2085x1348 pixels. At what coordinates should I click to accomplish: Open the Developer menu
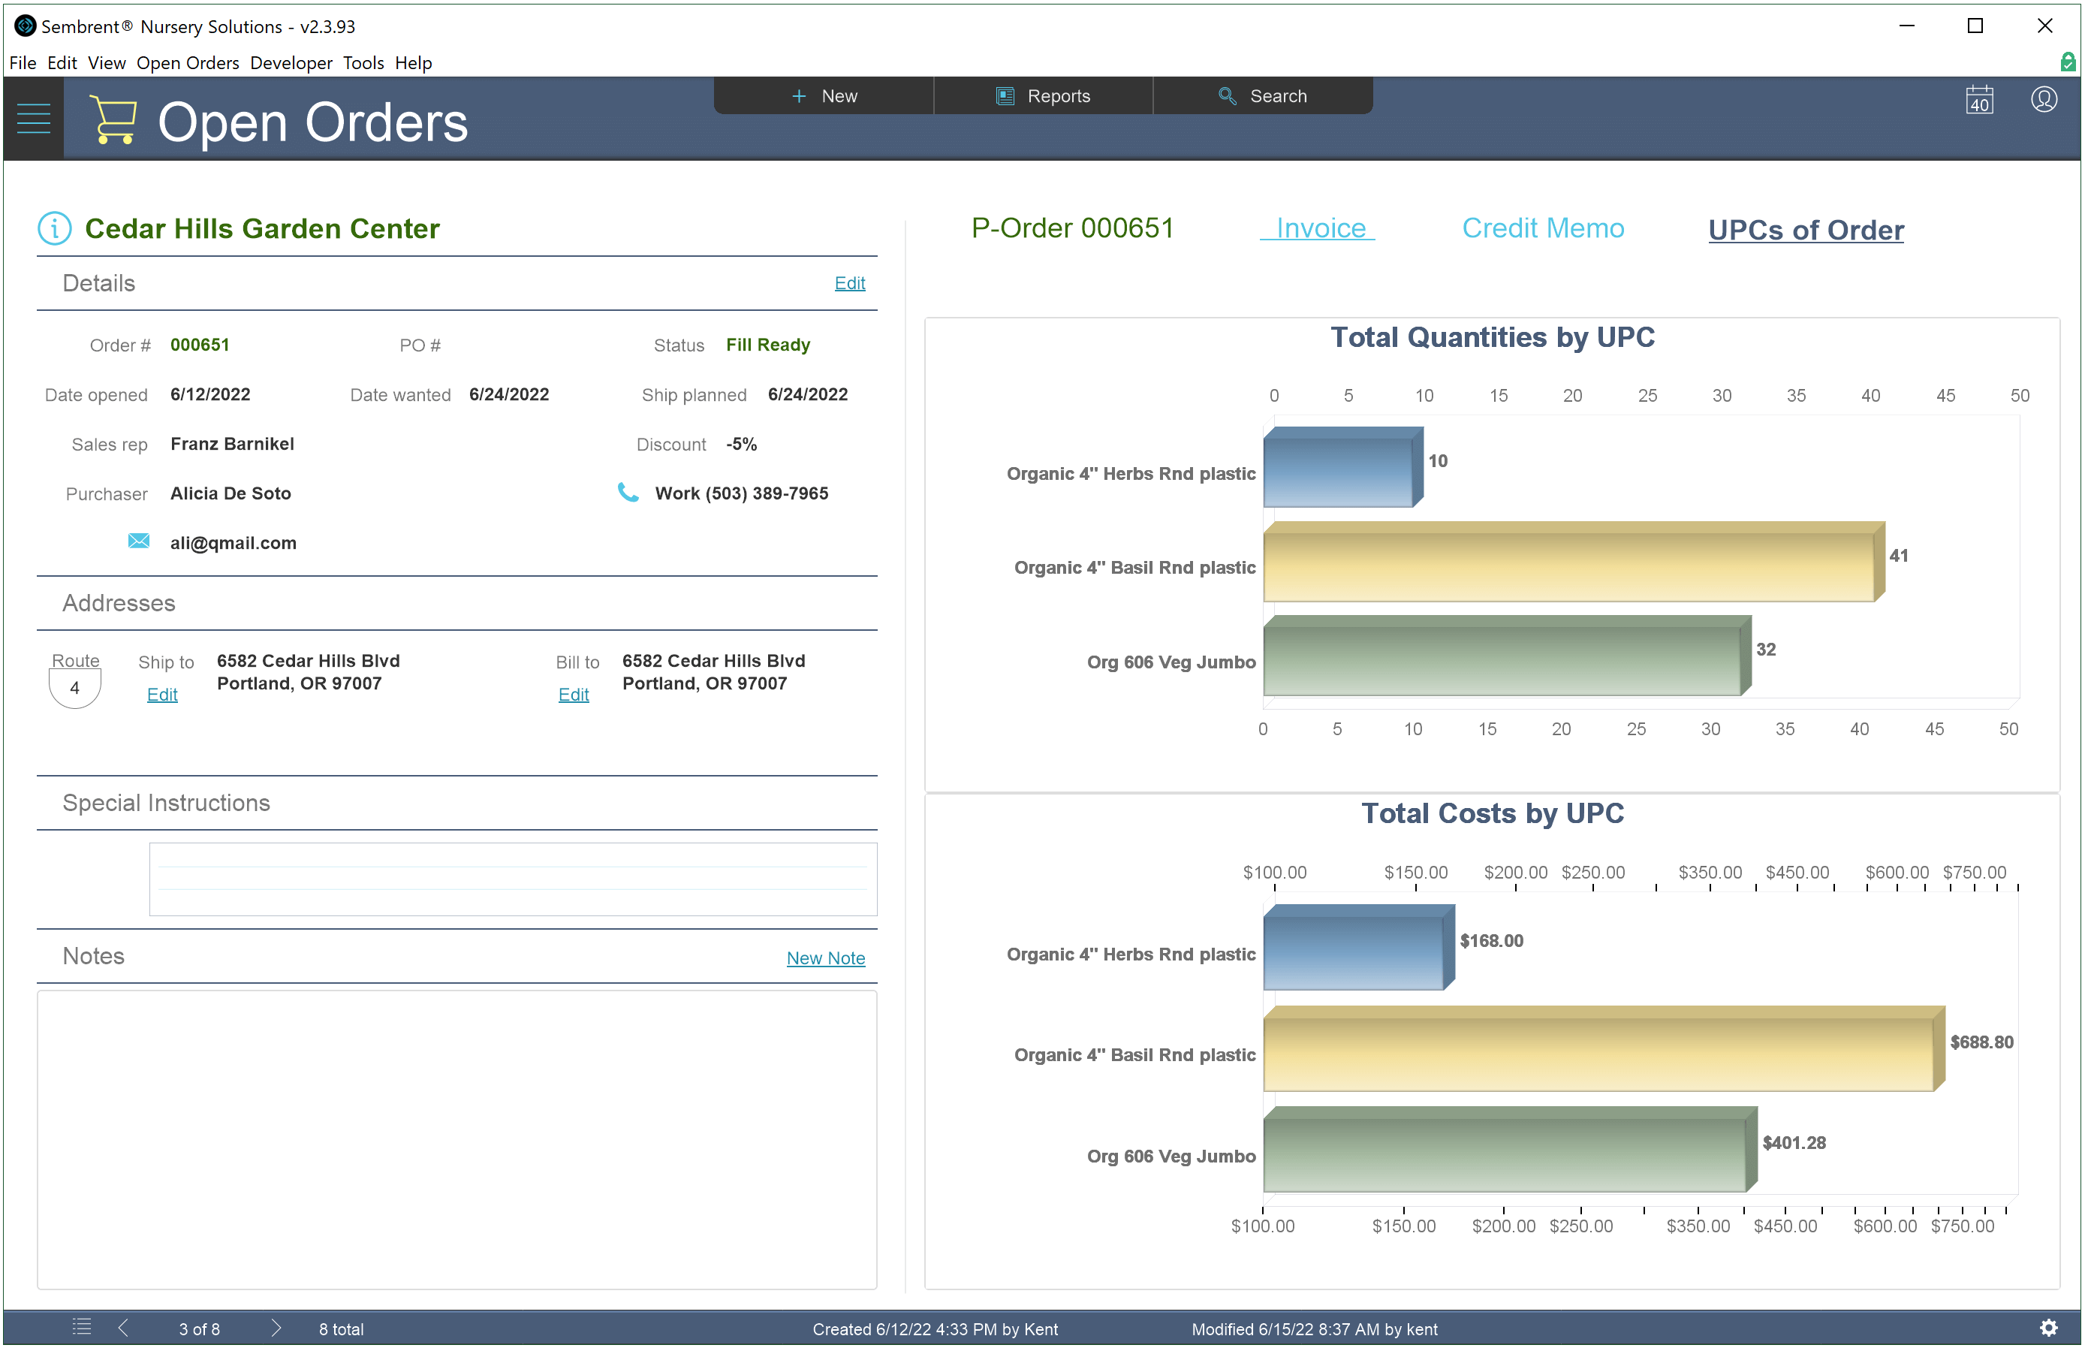291,63
